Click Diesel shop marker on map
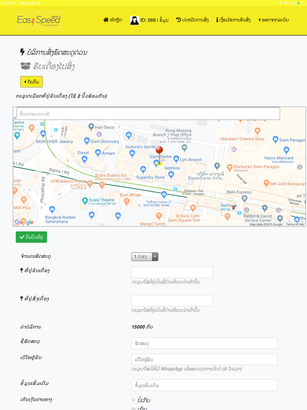 [84, 159]
